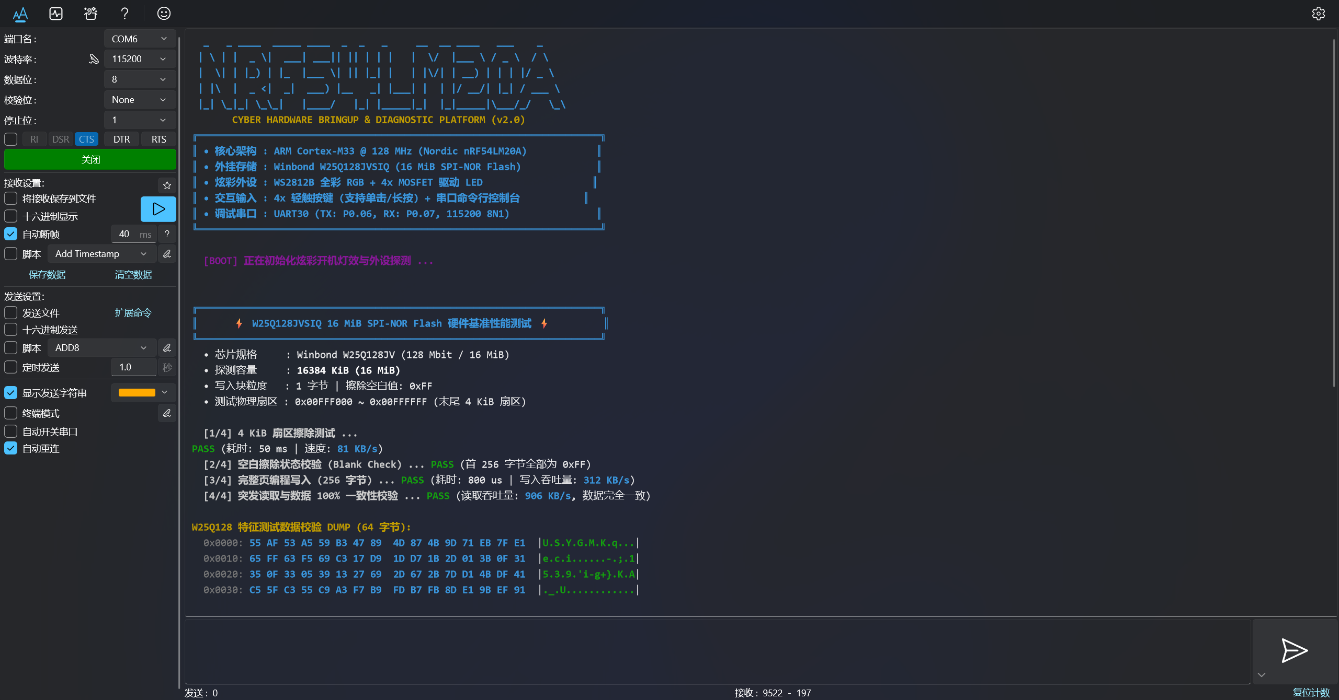Open the stop bits dropdown
Screen dimensions: 1339x700
(x=140, y=120)
